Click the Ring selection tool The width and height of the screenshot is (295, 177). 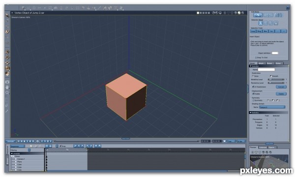point(259,31)
